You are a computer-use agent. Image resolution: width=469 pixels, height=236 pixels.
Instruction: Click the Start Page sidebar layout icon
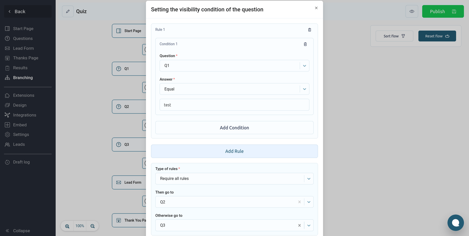(x=7, y=29)
